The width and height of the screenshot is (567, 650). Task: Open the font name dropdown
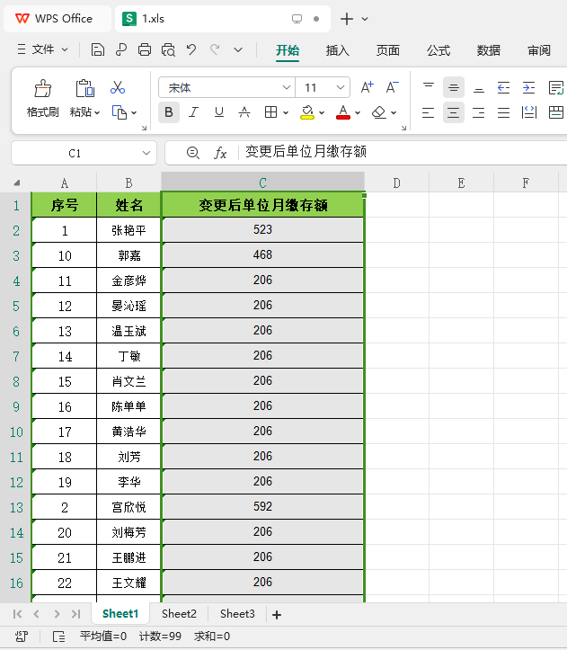pyautogui.click(x=286, y=87)
